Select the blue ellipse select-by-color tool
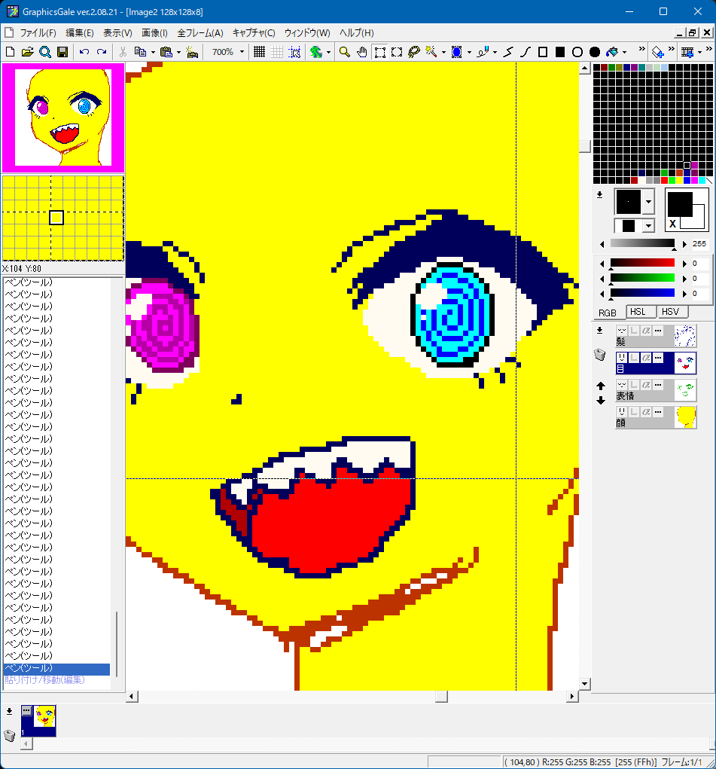Image resolution: width=716 pixels, height=769 pixels. coord(456,52)
